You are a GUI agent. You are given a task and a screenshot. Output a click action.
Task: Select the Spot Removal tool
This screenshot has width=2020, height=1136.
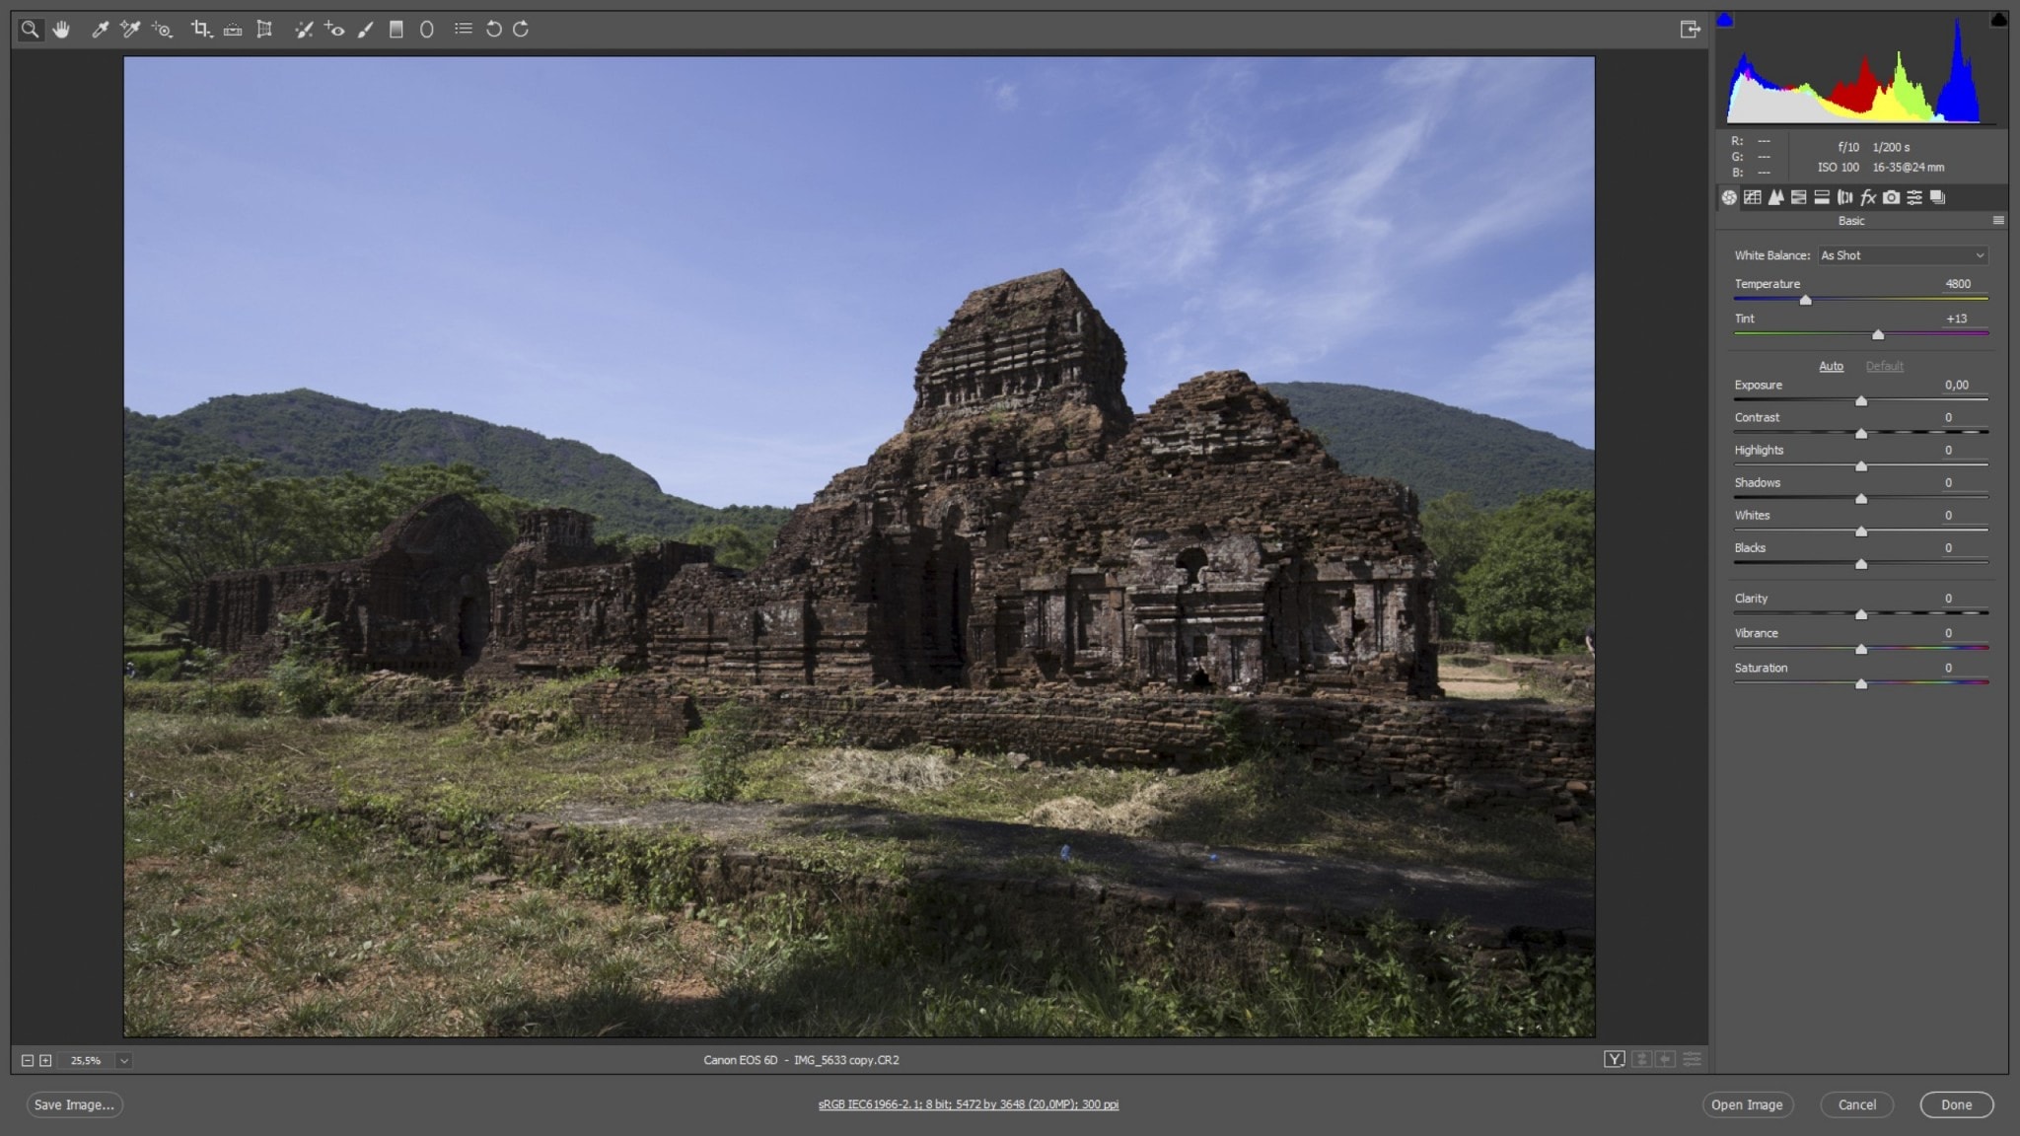(303, 30)
